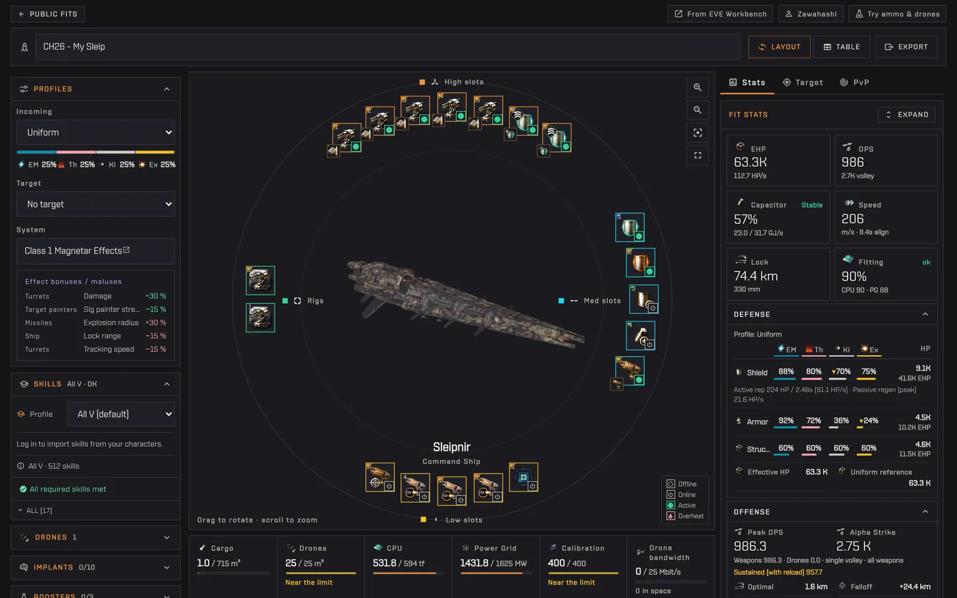Image resolution: width=957 pixels, height=598 pixels.
Task: Enter fullscreen for the ship viewport
Action: tap(697, 155)
